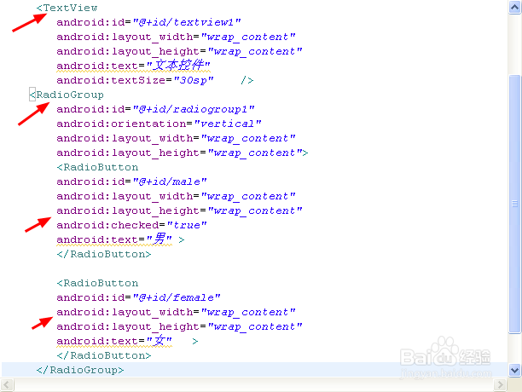Click the radiogroup1 id attribute line
Viewport: 522px width, 392px height.
(155, 109)
